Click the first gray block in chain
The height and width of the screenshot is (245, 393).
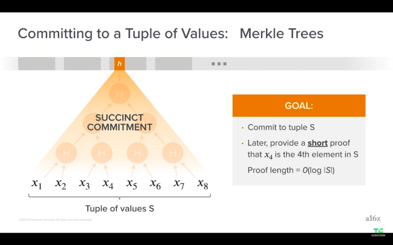(36, 63)
